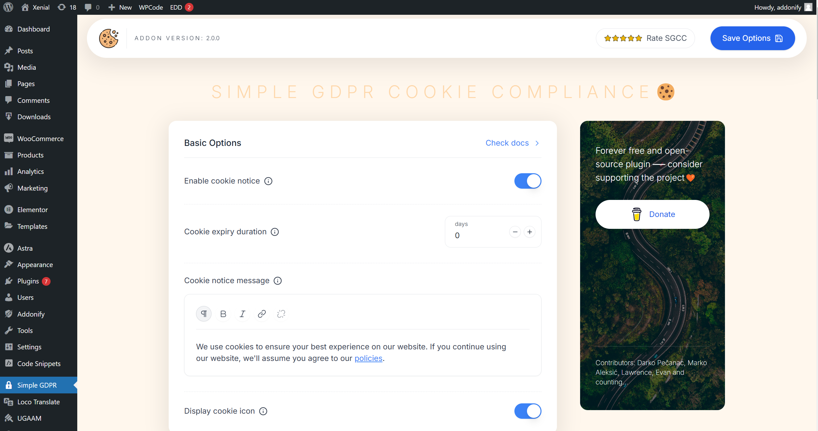Image resolution: width=818 pixels, height=431 pixels.
Task: Toggle the Enable cookie notice switch
Action: (528, 181)
